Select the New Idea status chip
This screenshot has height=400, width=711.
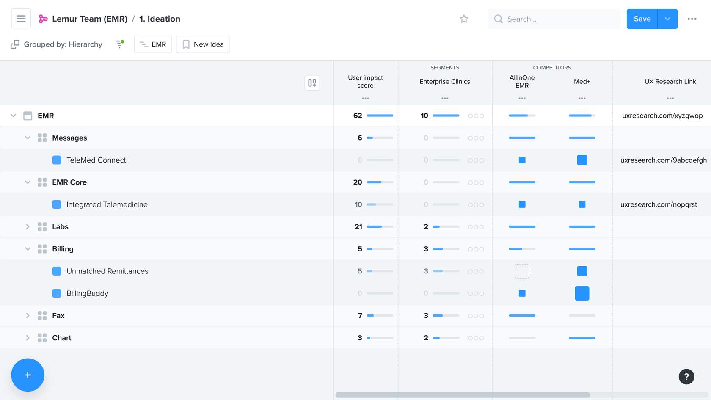pos(203,44)
